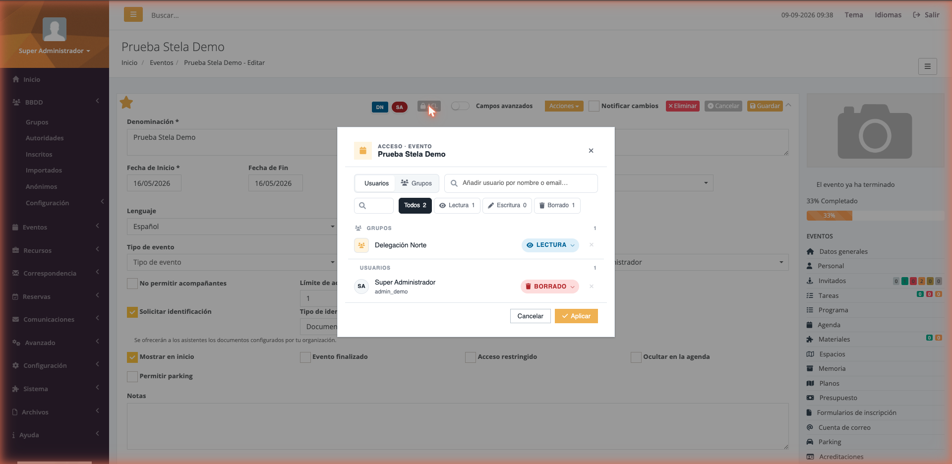
Task: Click the event calendar icon in dialog header
Action: click(363, 150)
